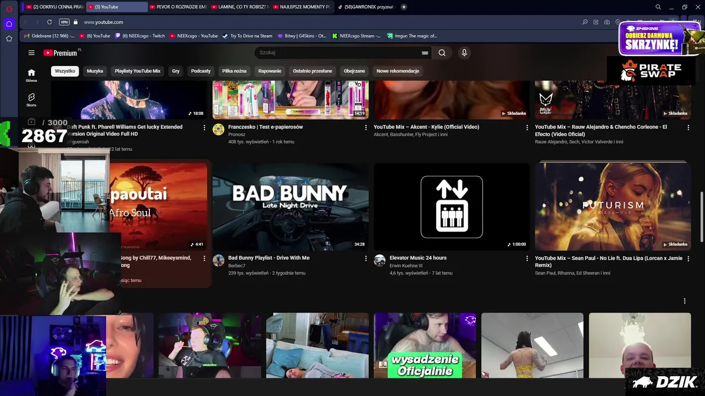The height and width of the screenshot is (396, 705).
Task: Switch to the NAJLEPSZE MOMENTY tab
Action: pos(301,7)
